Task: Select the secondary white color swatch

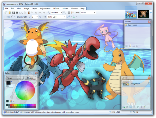Action: coord(11,86)
